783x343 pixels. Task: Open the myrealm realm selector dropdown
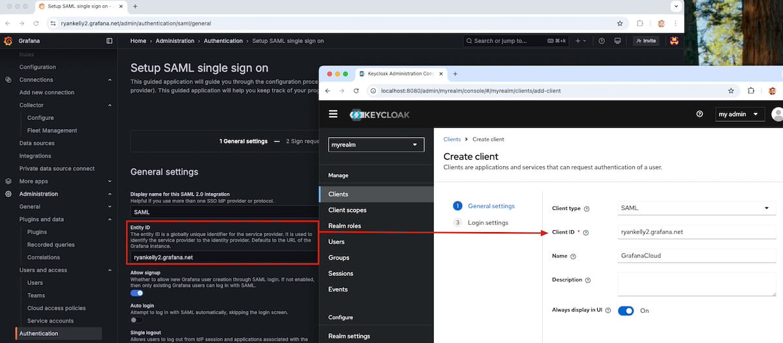point(376,145)
